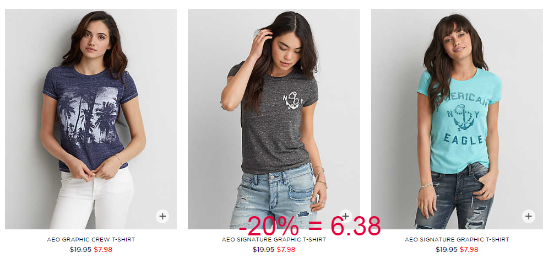This screenshot has width=543, height=258.
Task: Click the red -20% = 6.38 annotation
Action: pos(309,227)
